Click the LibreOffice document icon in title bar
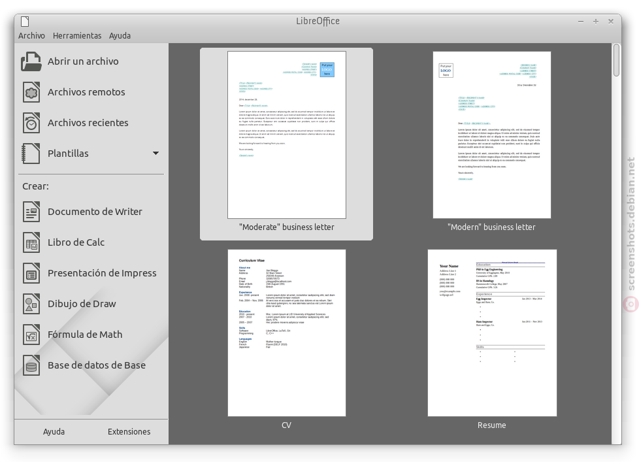 point(25,21)
